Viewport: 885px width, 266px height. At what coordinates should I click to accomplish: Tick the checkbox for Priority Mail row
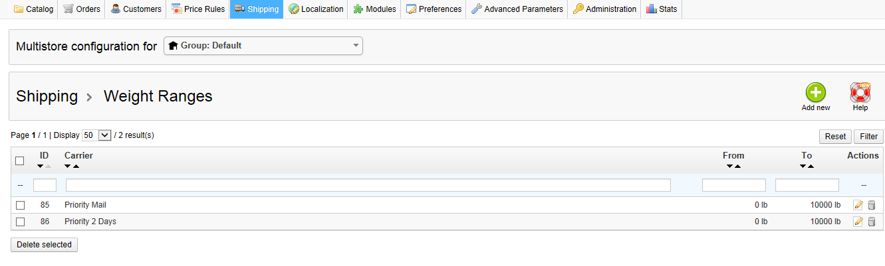pos(20,205)
